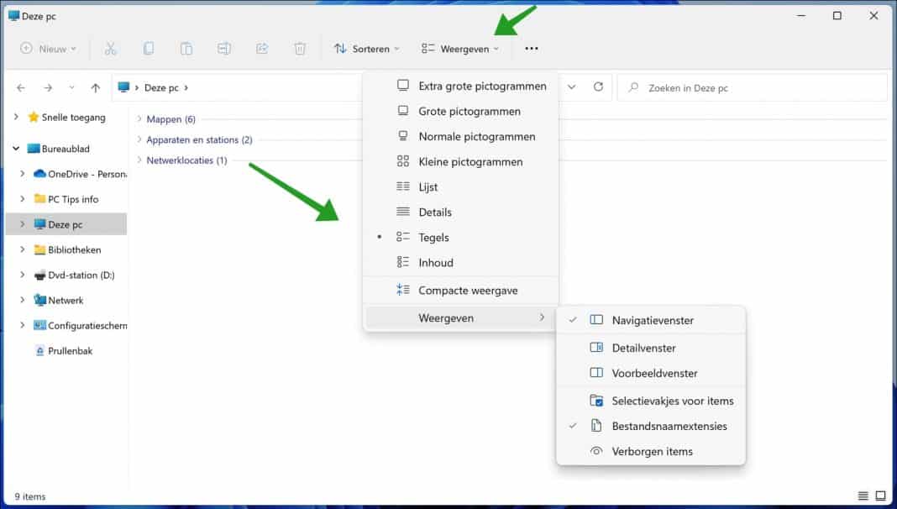Click the delete icon on the toolbar
897x509 pixels.
[x=299, y=49]
